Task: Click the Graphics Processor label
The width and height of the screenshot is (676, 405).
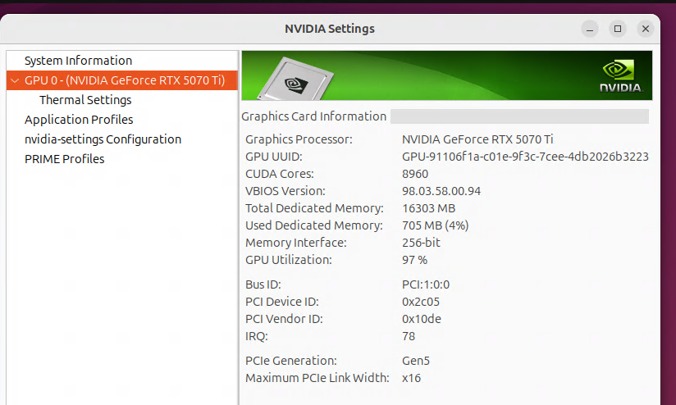Action: coord(299,139)
